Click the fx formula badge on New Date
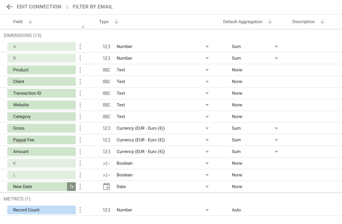 [71, 187]
